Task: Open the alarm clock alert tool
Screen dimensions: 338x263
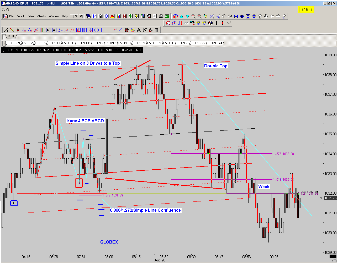Action: pyautogui.click(x=126, y=30)
